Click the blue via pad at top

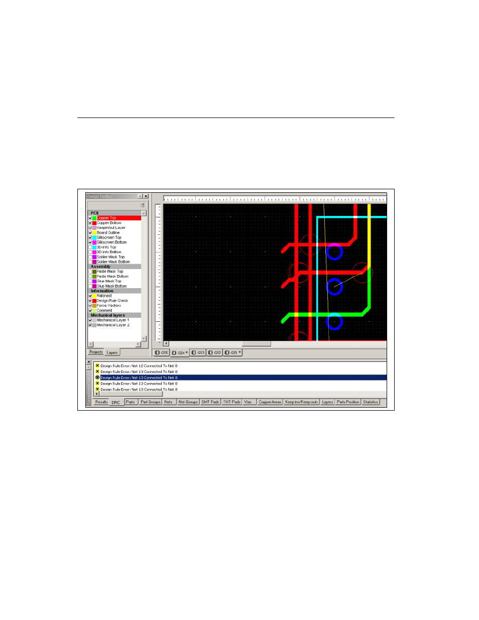(334, 252)
